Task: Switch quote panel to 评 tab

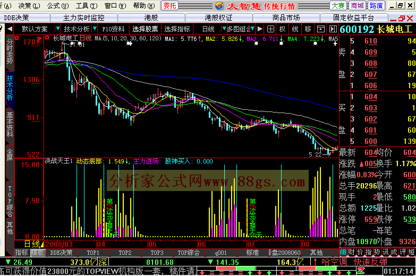Action: [403, 252]
